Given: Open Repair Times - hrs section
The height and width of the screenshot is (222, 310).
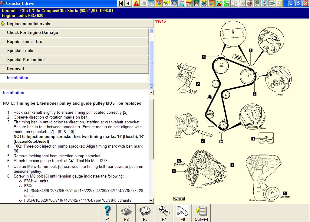Looking at the screenshot, I should pyautogui.click(x=74, y=41).
